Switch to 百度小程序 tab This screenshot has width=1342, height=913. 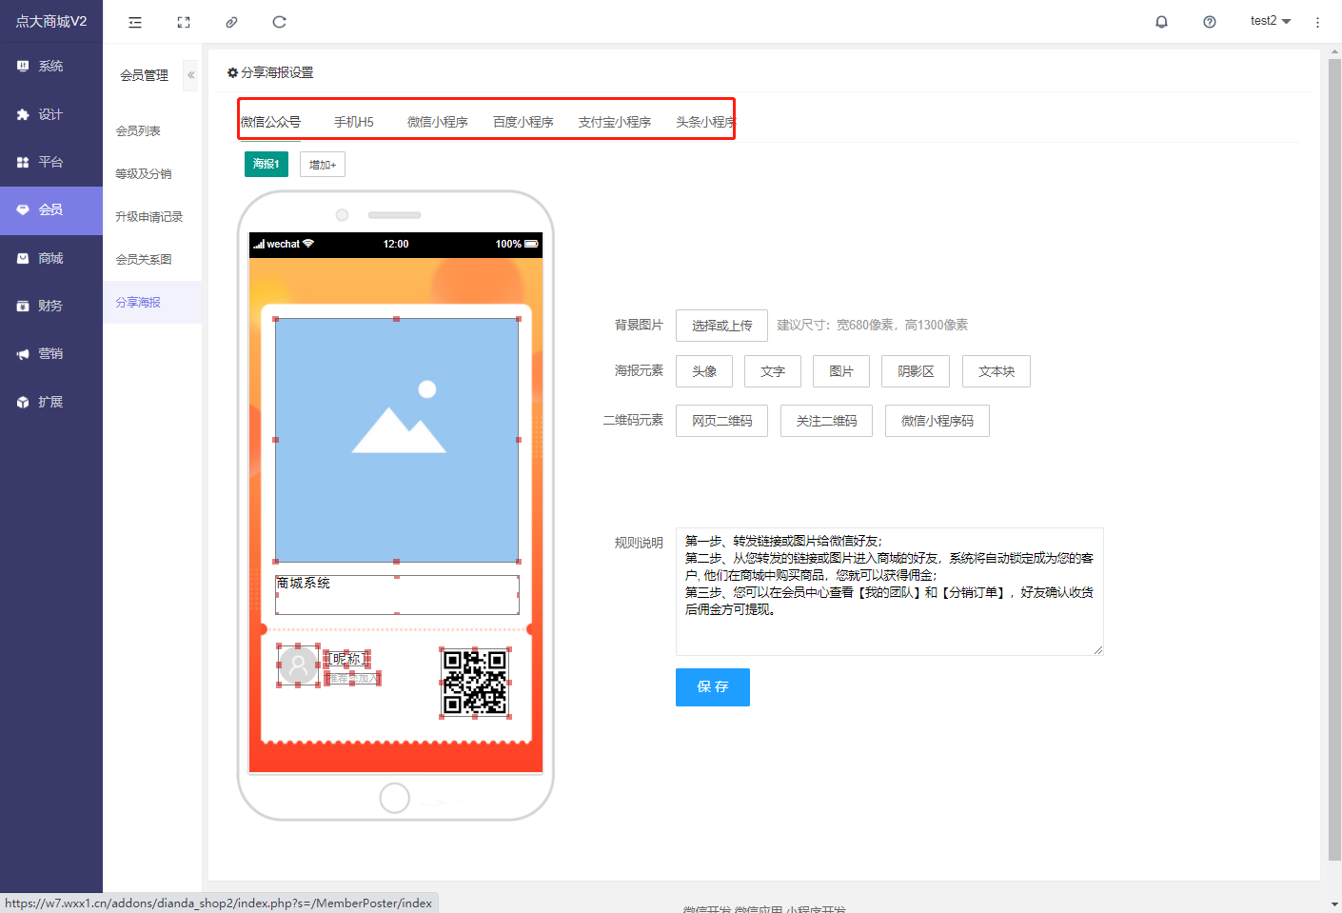point(523,122)
